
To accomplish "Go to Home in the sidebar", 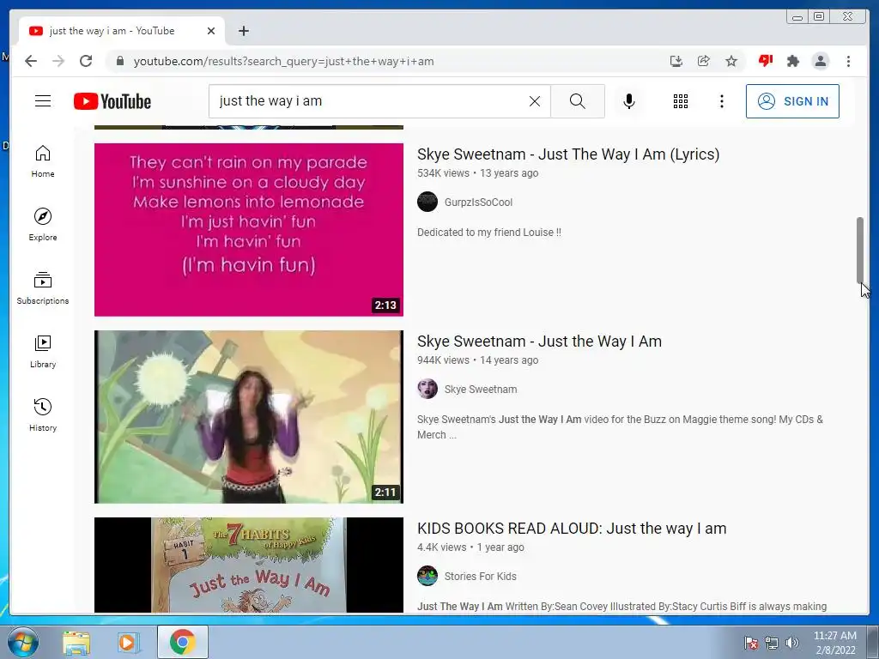I will pos(43,161).
